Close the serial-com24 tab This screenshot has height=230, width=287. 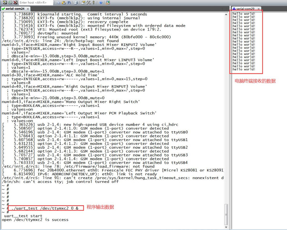(28, 8)
